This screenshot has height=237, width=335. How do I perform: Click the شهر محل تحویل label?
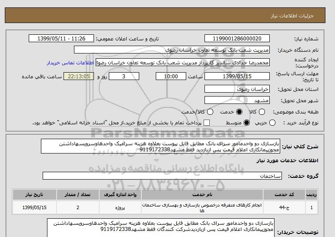(x=299, y=100)
